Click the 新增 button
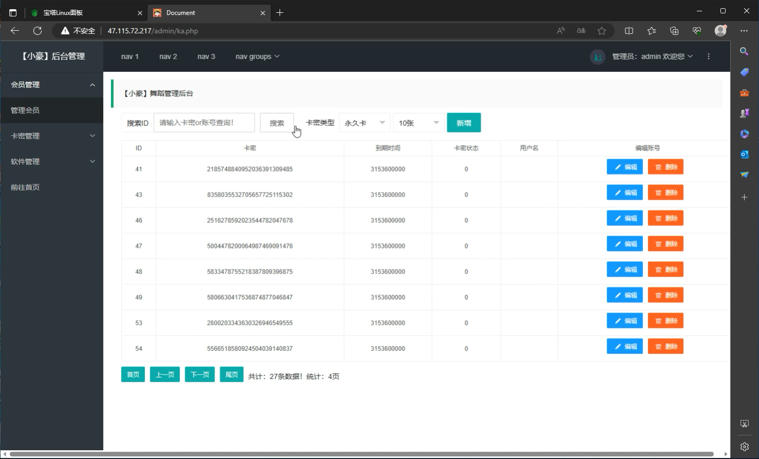This screenshot has width=759, height=459. [464, 123]
